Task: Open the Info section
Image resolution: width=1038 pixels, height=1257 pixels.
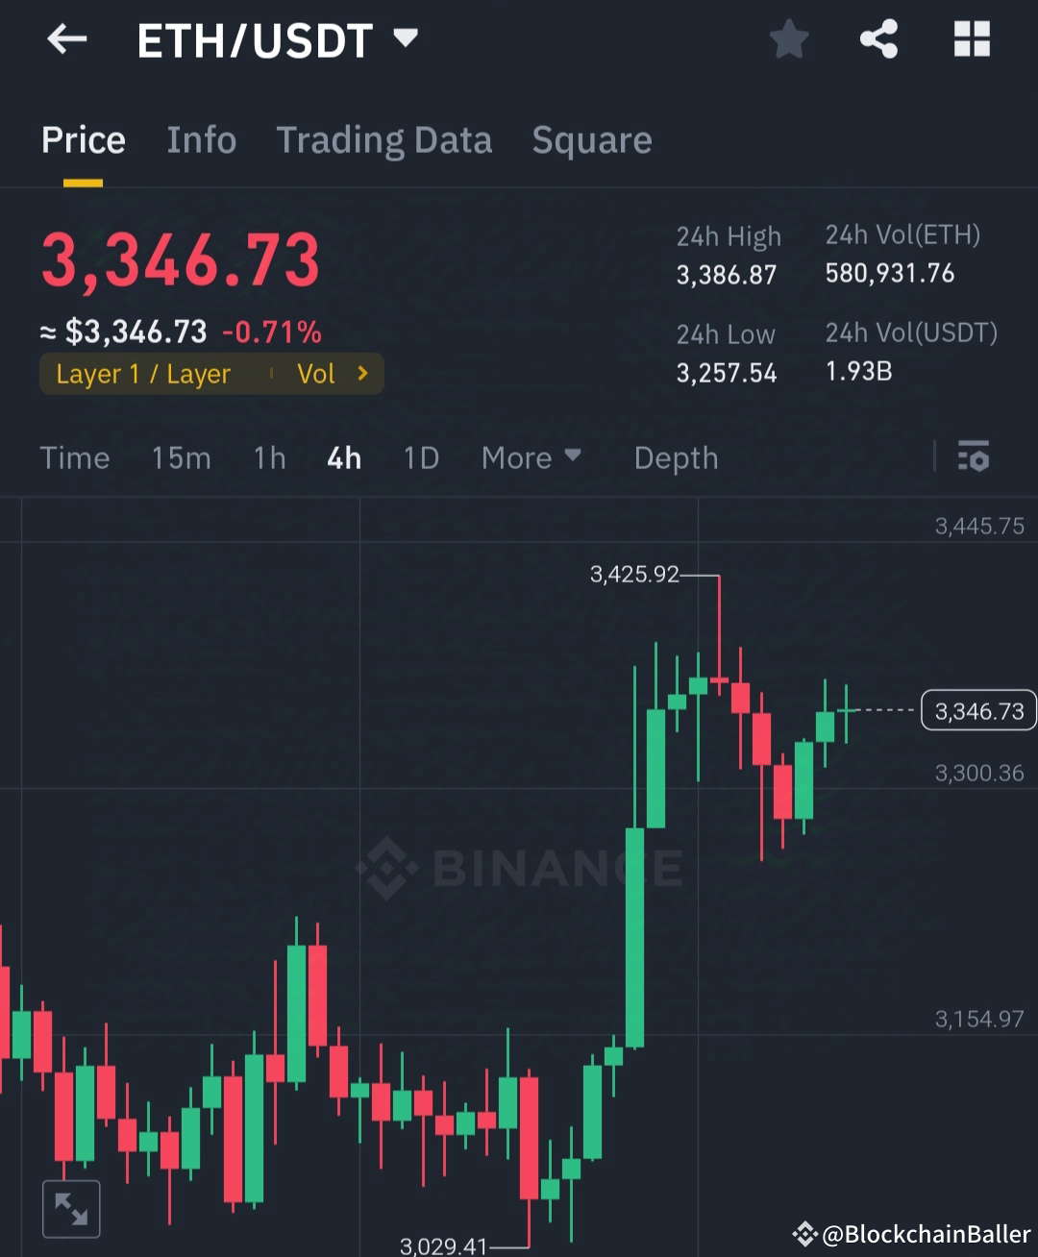Action: (x=202, y=140)
